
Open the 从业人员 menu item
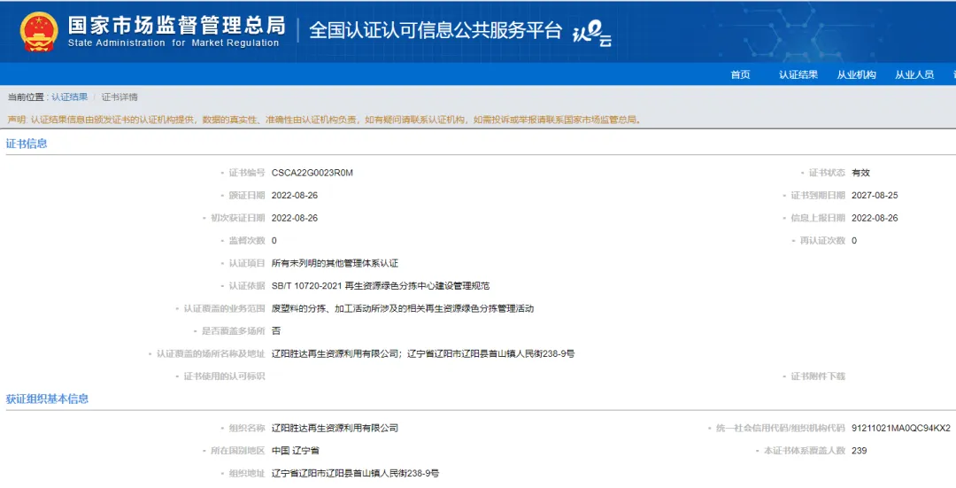coord(914,74)
